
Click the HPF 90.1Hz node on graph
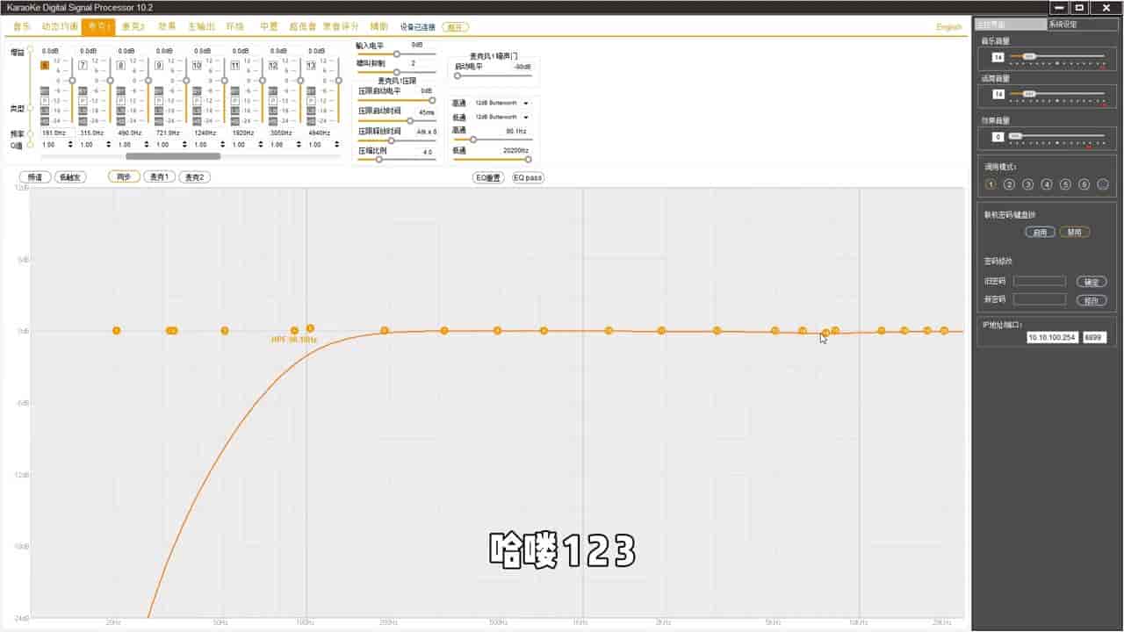coord(294,331)
